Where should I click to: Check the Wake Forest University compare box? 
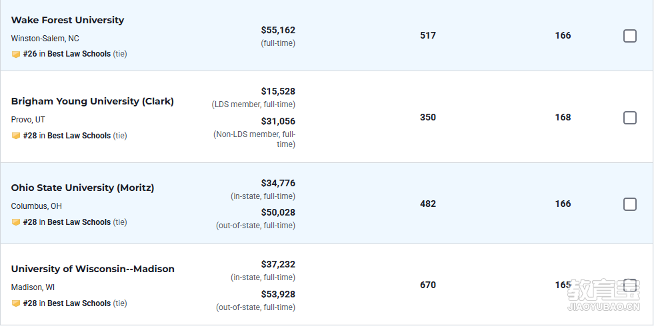630,36
